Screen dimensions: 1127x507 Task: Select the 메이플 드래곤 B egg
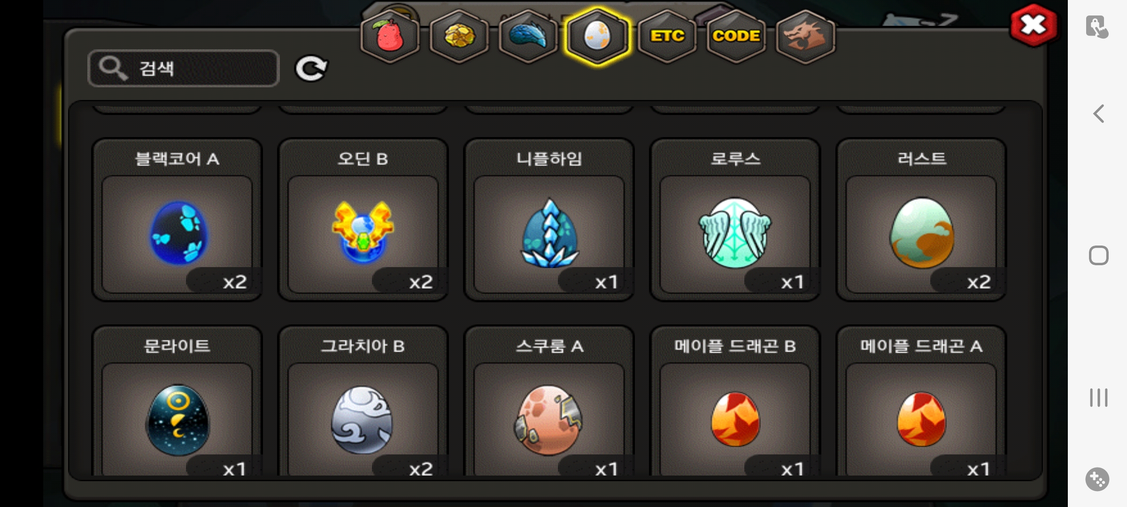tap(735, 401)
